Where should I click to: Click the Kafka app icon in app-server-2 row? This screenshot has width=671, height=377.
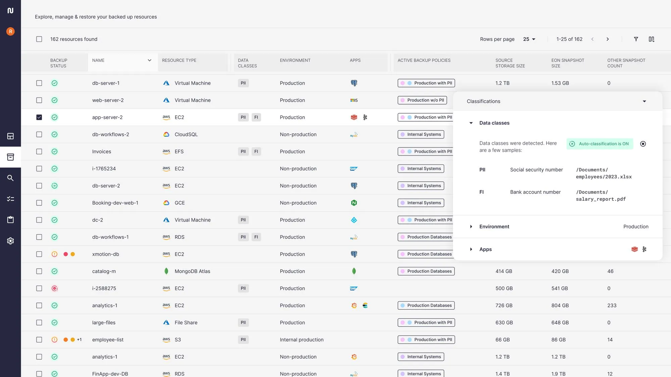365,117
